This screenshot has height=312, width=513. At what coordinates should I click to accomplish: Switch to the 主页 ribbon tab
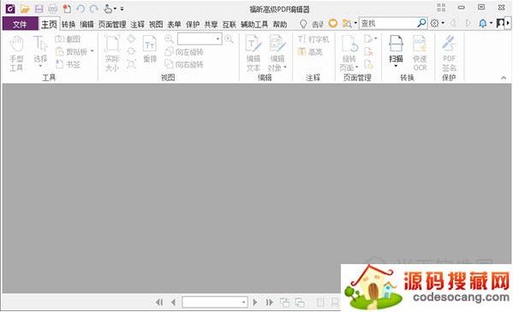(x=50, y=24)
